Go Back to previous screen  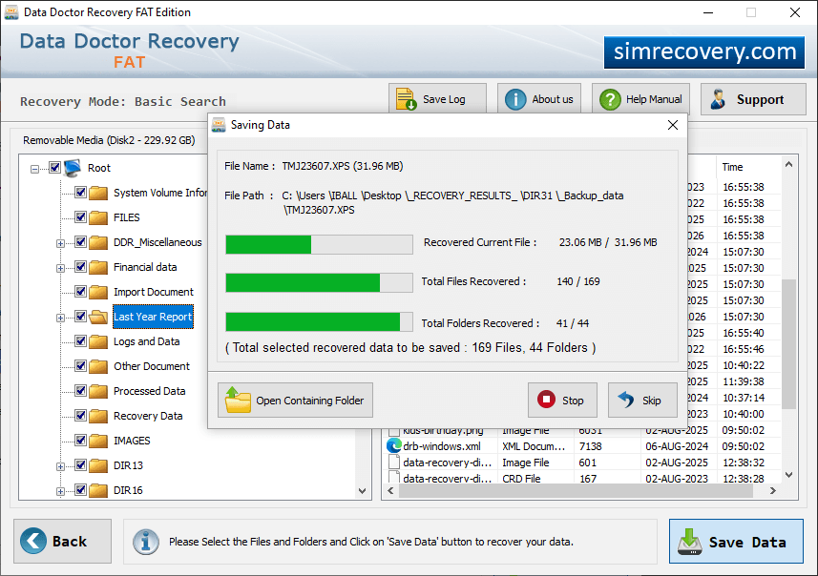63,541
